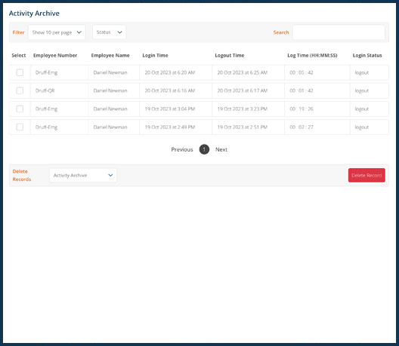Click logout time 20 Oct 2023 at 6:17 AM
Screen dimensions: 399x346
pyautogui.click(x=243, y=90)
